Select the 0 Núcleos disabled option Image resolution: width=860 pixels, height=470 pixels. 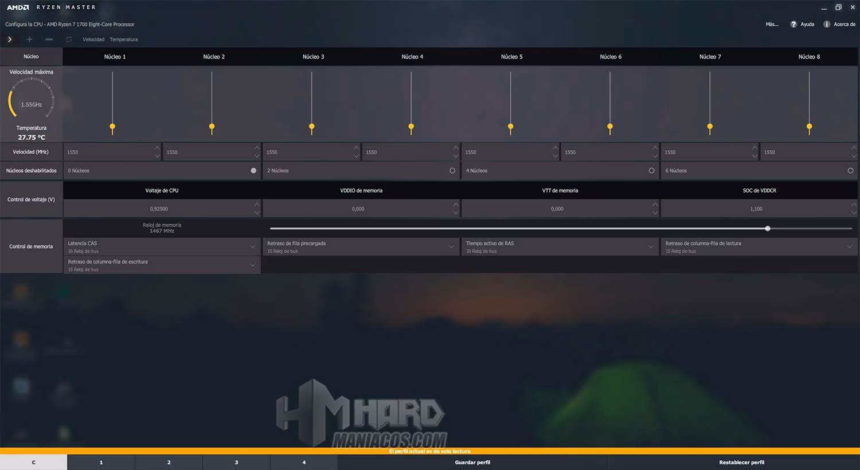(x=253, y=171)
